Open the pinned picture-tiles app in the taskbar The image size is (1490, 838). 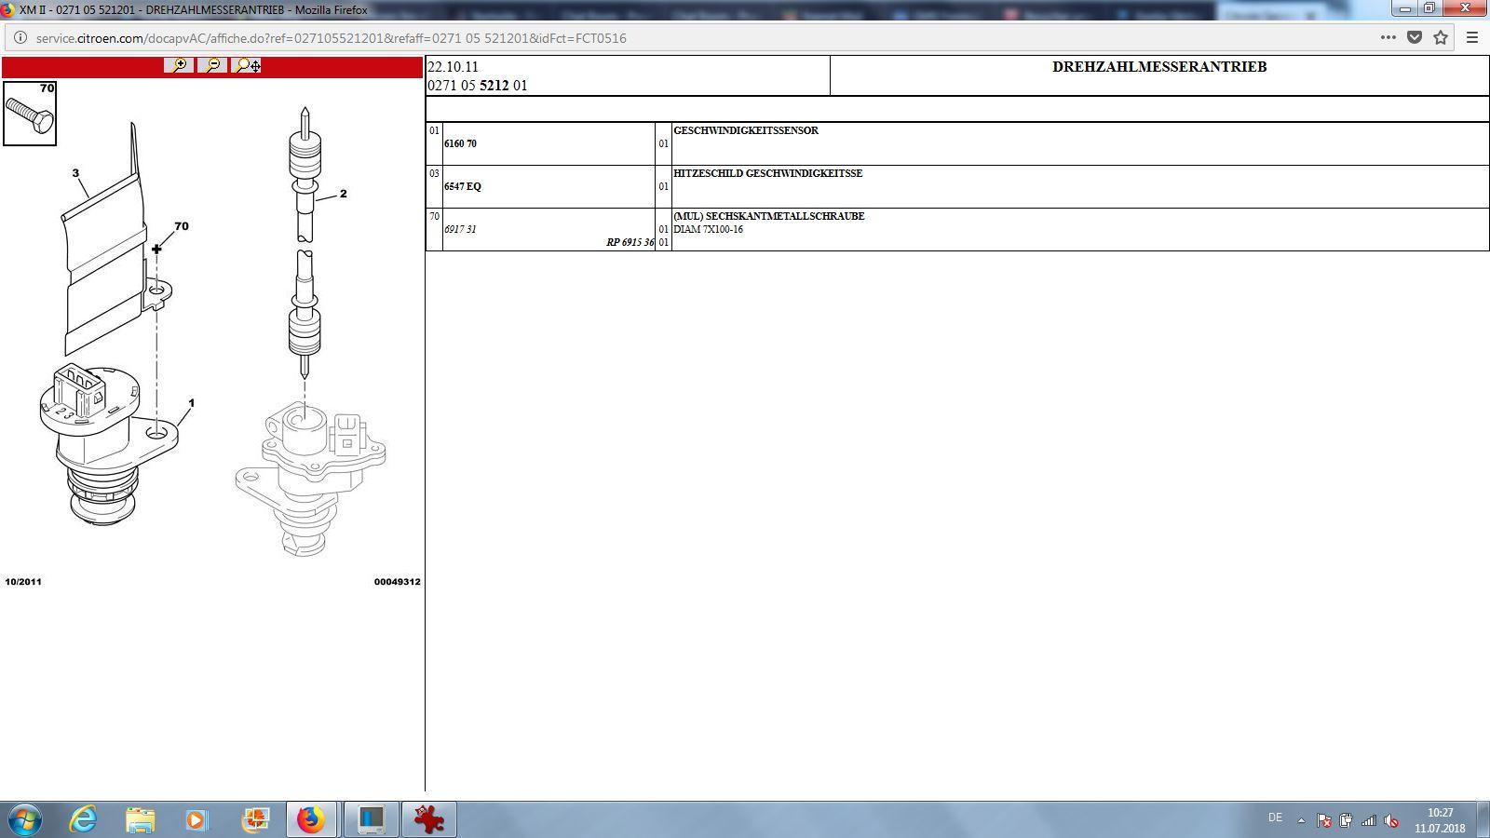pyautogui.click(x=254, y=820)
